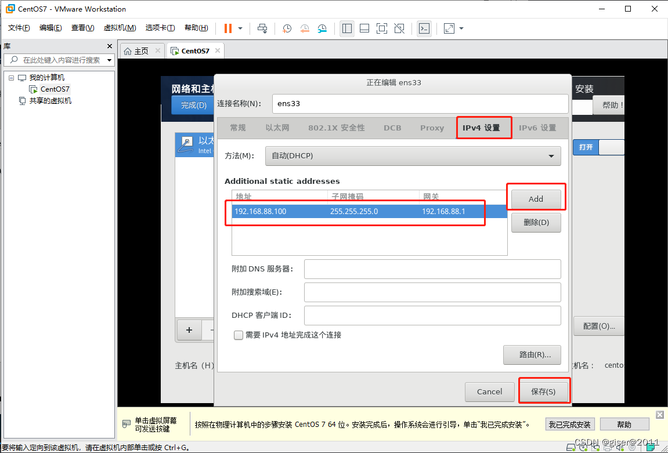Viewport: 668px width, 453px height.
Task: Click the 我已完成安装 button
Action: 570,425
